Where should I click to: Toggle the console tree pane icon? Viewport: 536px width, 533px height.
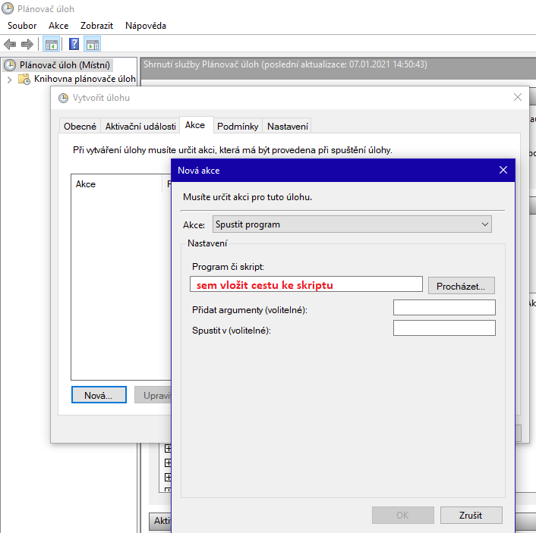click(x=52, y=44)
